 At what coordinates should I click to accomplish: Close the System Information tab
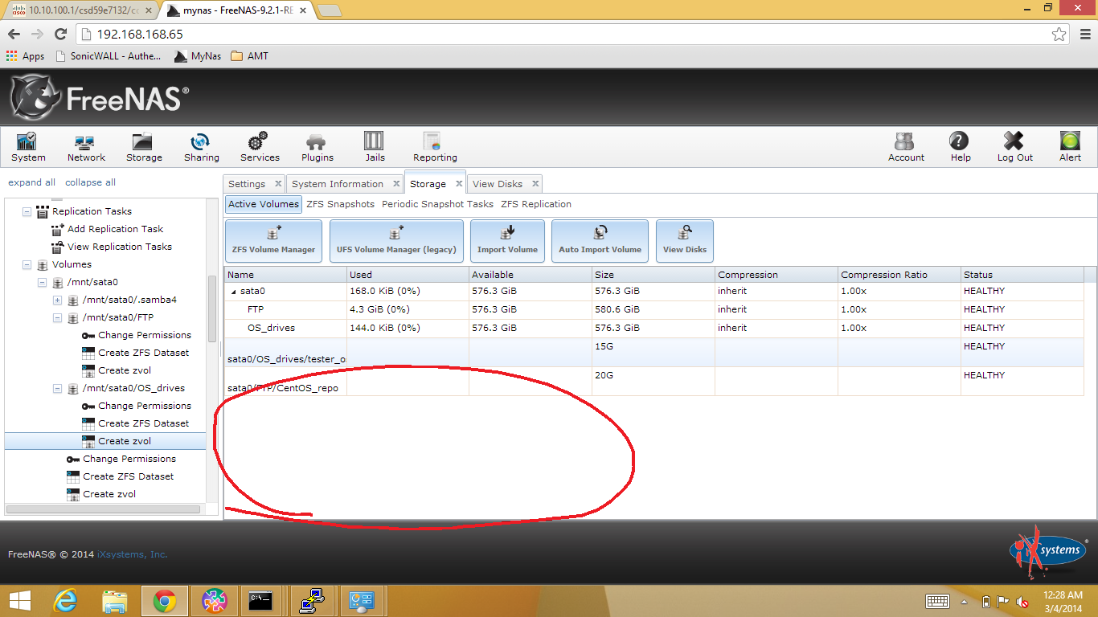(396, 184)
